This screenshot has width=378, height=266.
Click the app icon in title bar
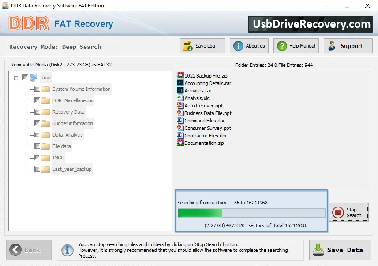[x=5, y=6]
